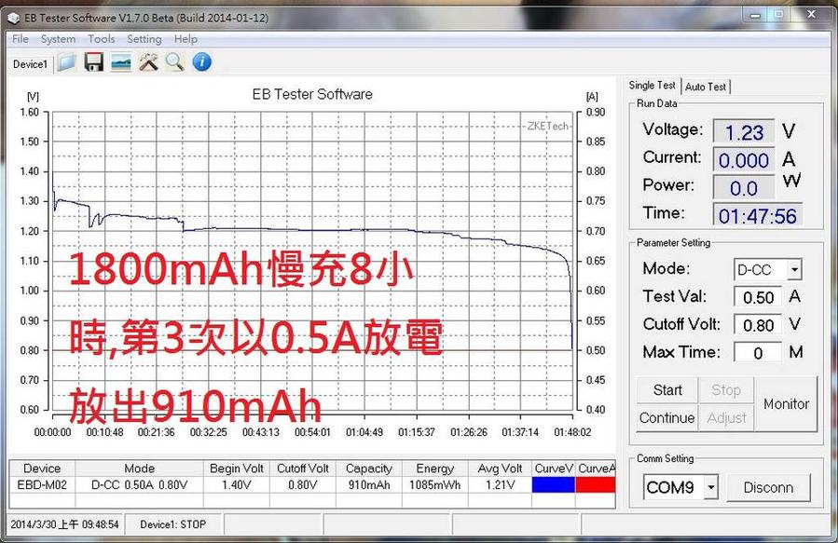
Task: Open the Tools menu
Action: click(102, 39)
